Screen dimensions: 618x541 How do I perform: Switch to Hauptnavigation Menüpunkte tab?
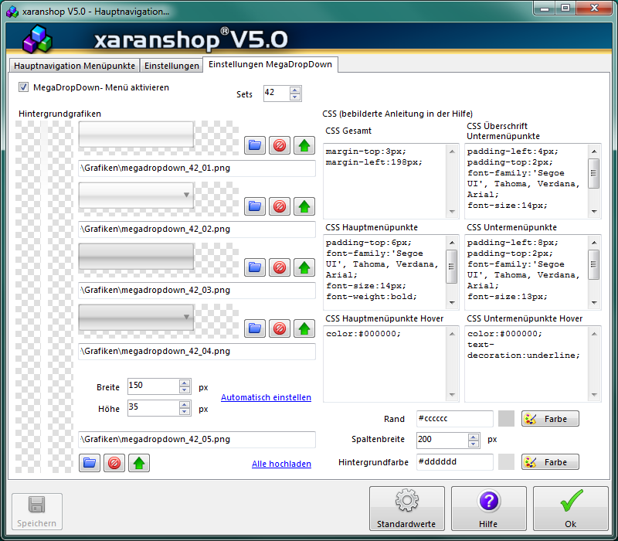[74, 66]
